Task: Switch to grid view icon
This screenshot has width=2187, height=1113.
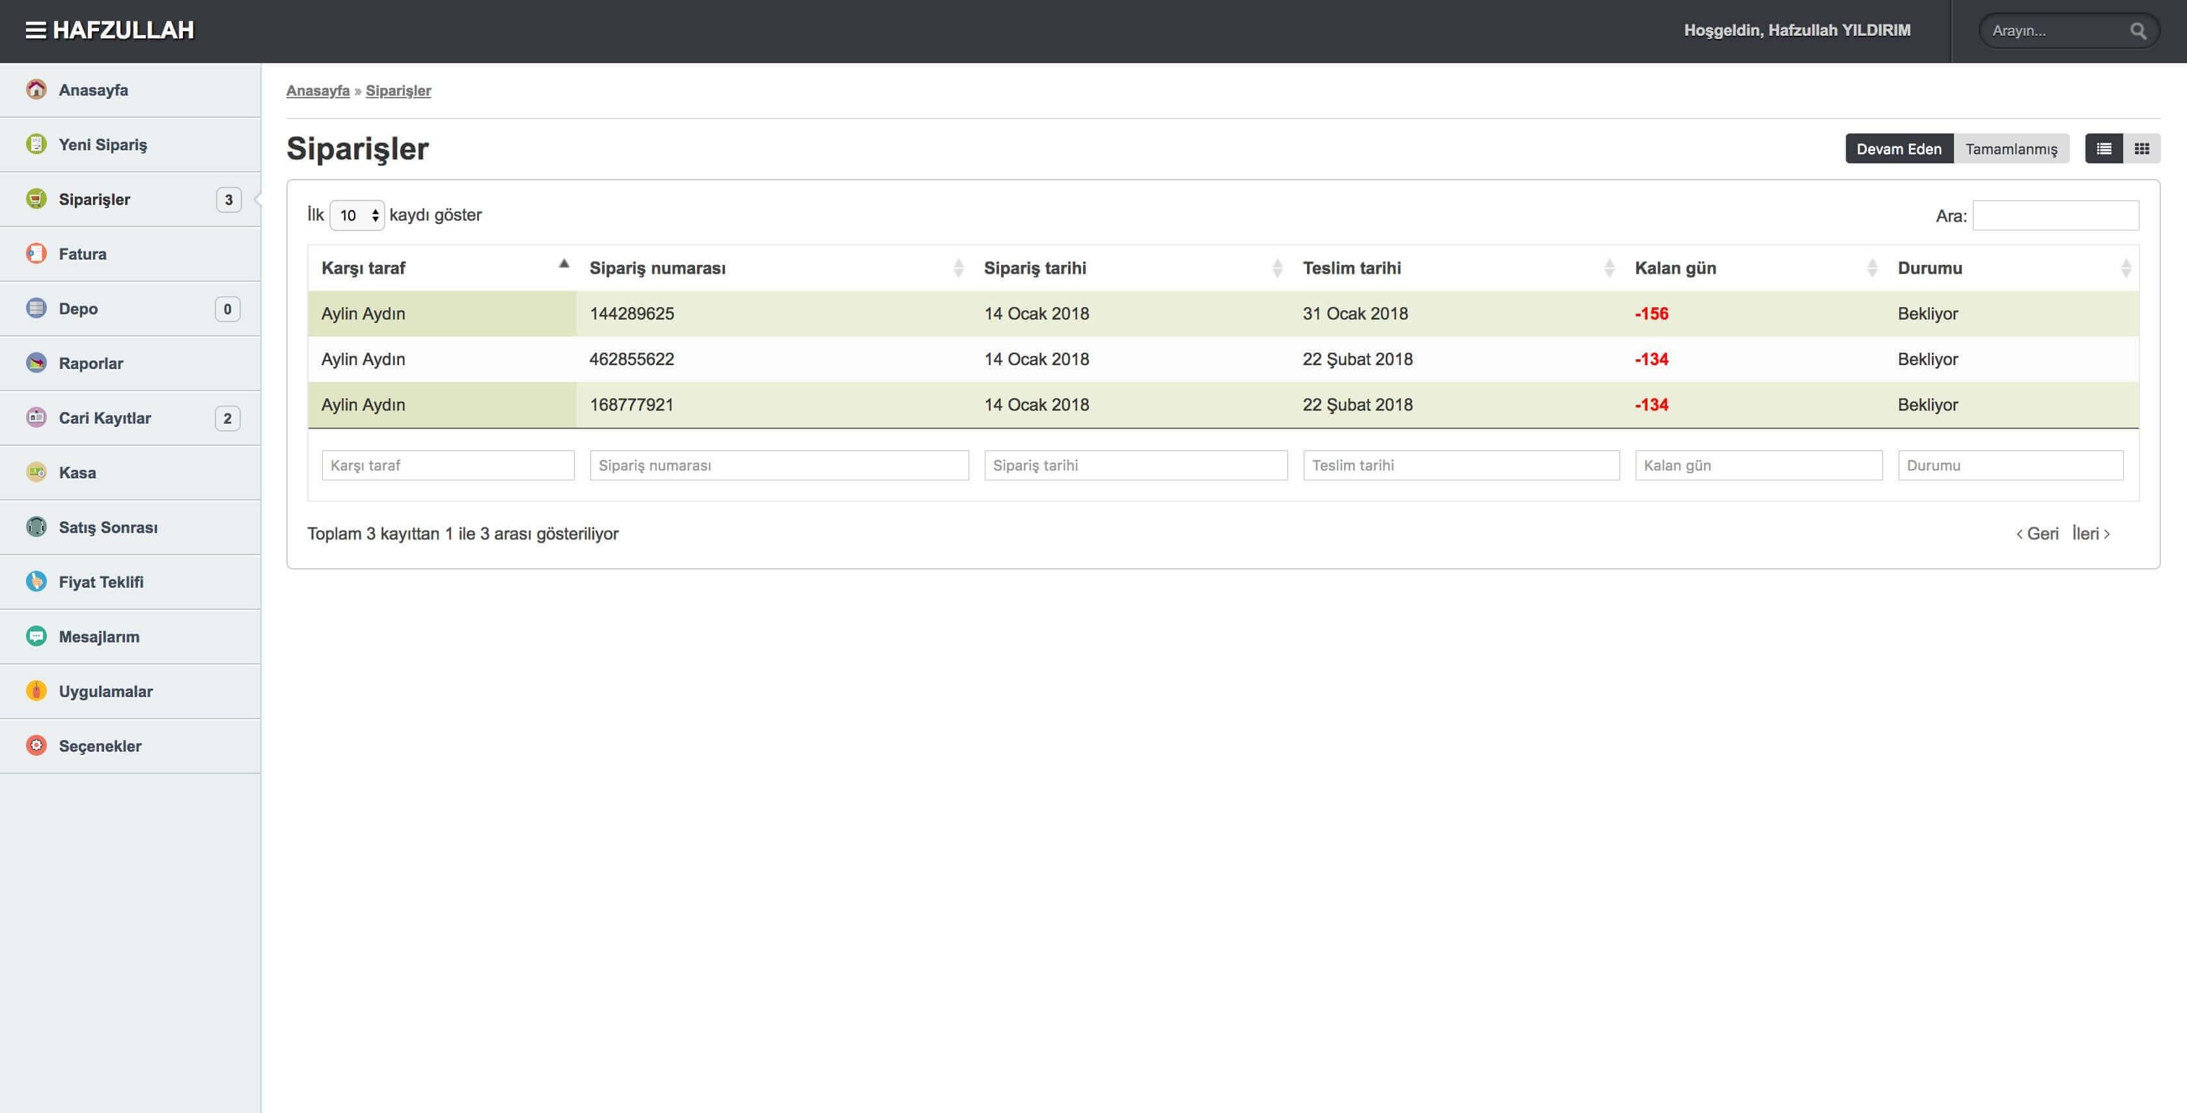Action: pyautogui.click(x=2141, y=148)
